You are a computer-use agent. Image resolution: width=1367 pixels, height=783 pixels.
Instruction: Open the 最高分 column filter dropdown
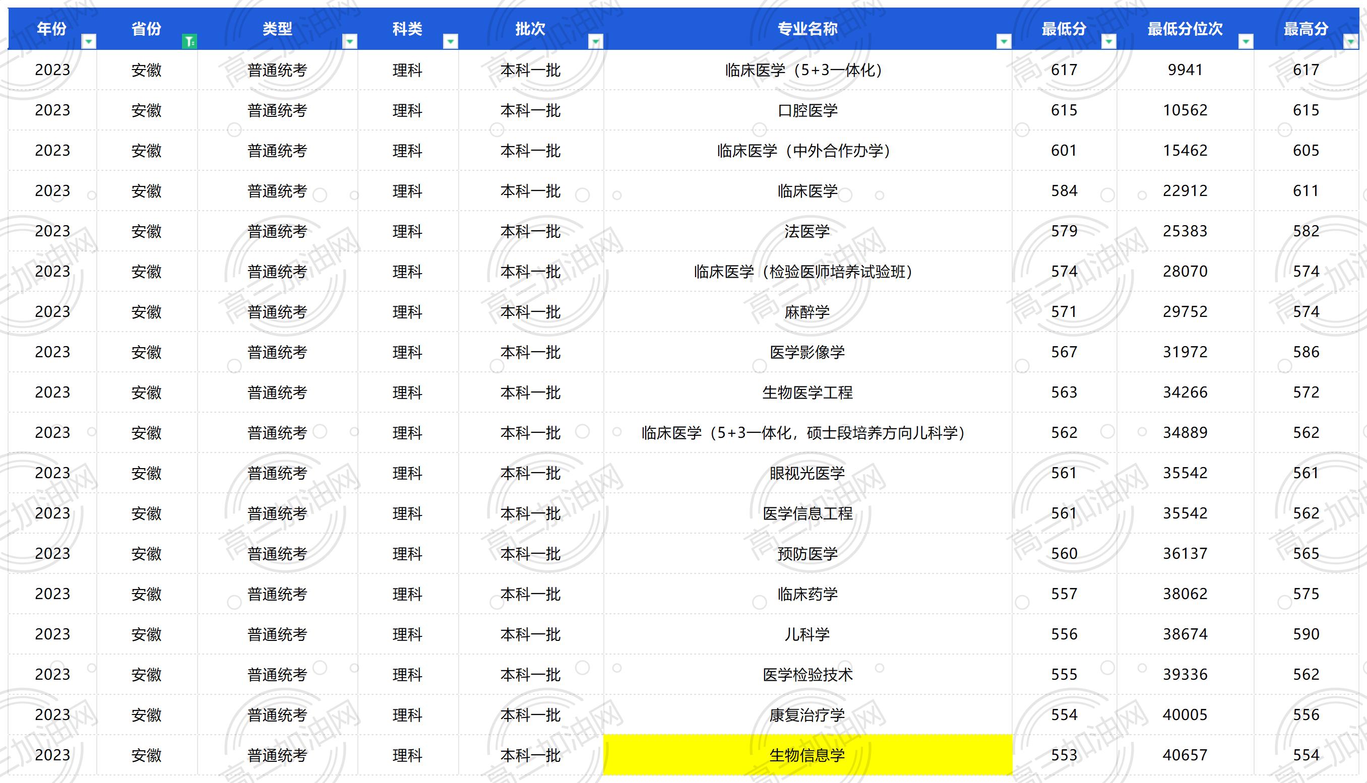tap(1350, 41)
